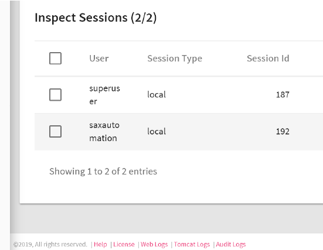Open the License footer link

point(124,244)
